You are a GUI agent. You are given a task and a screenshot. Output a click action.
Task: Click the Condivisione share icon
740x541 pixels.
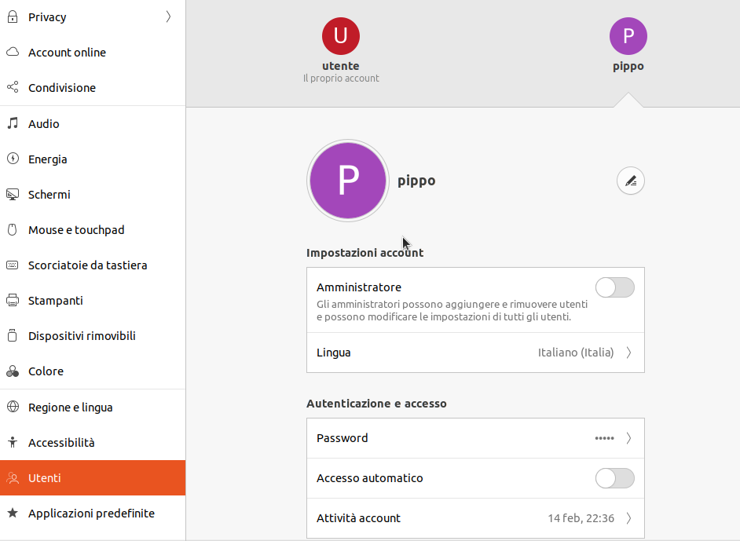tap(13, 87)
